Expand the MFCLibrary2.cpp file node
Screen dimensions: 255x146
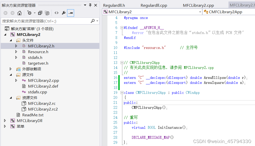point(16,80)
